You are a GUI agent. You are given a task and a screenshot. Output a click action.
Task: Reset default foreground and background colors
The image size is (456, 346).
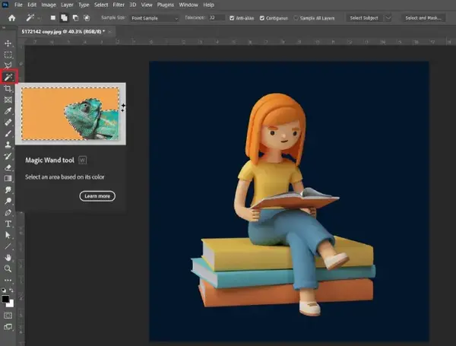(x=4, y=290)
